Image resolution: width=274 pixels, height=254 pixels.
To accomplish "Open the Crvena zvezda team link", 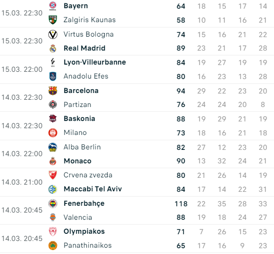I will [x=88, y=175].
